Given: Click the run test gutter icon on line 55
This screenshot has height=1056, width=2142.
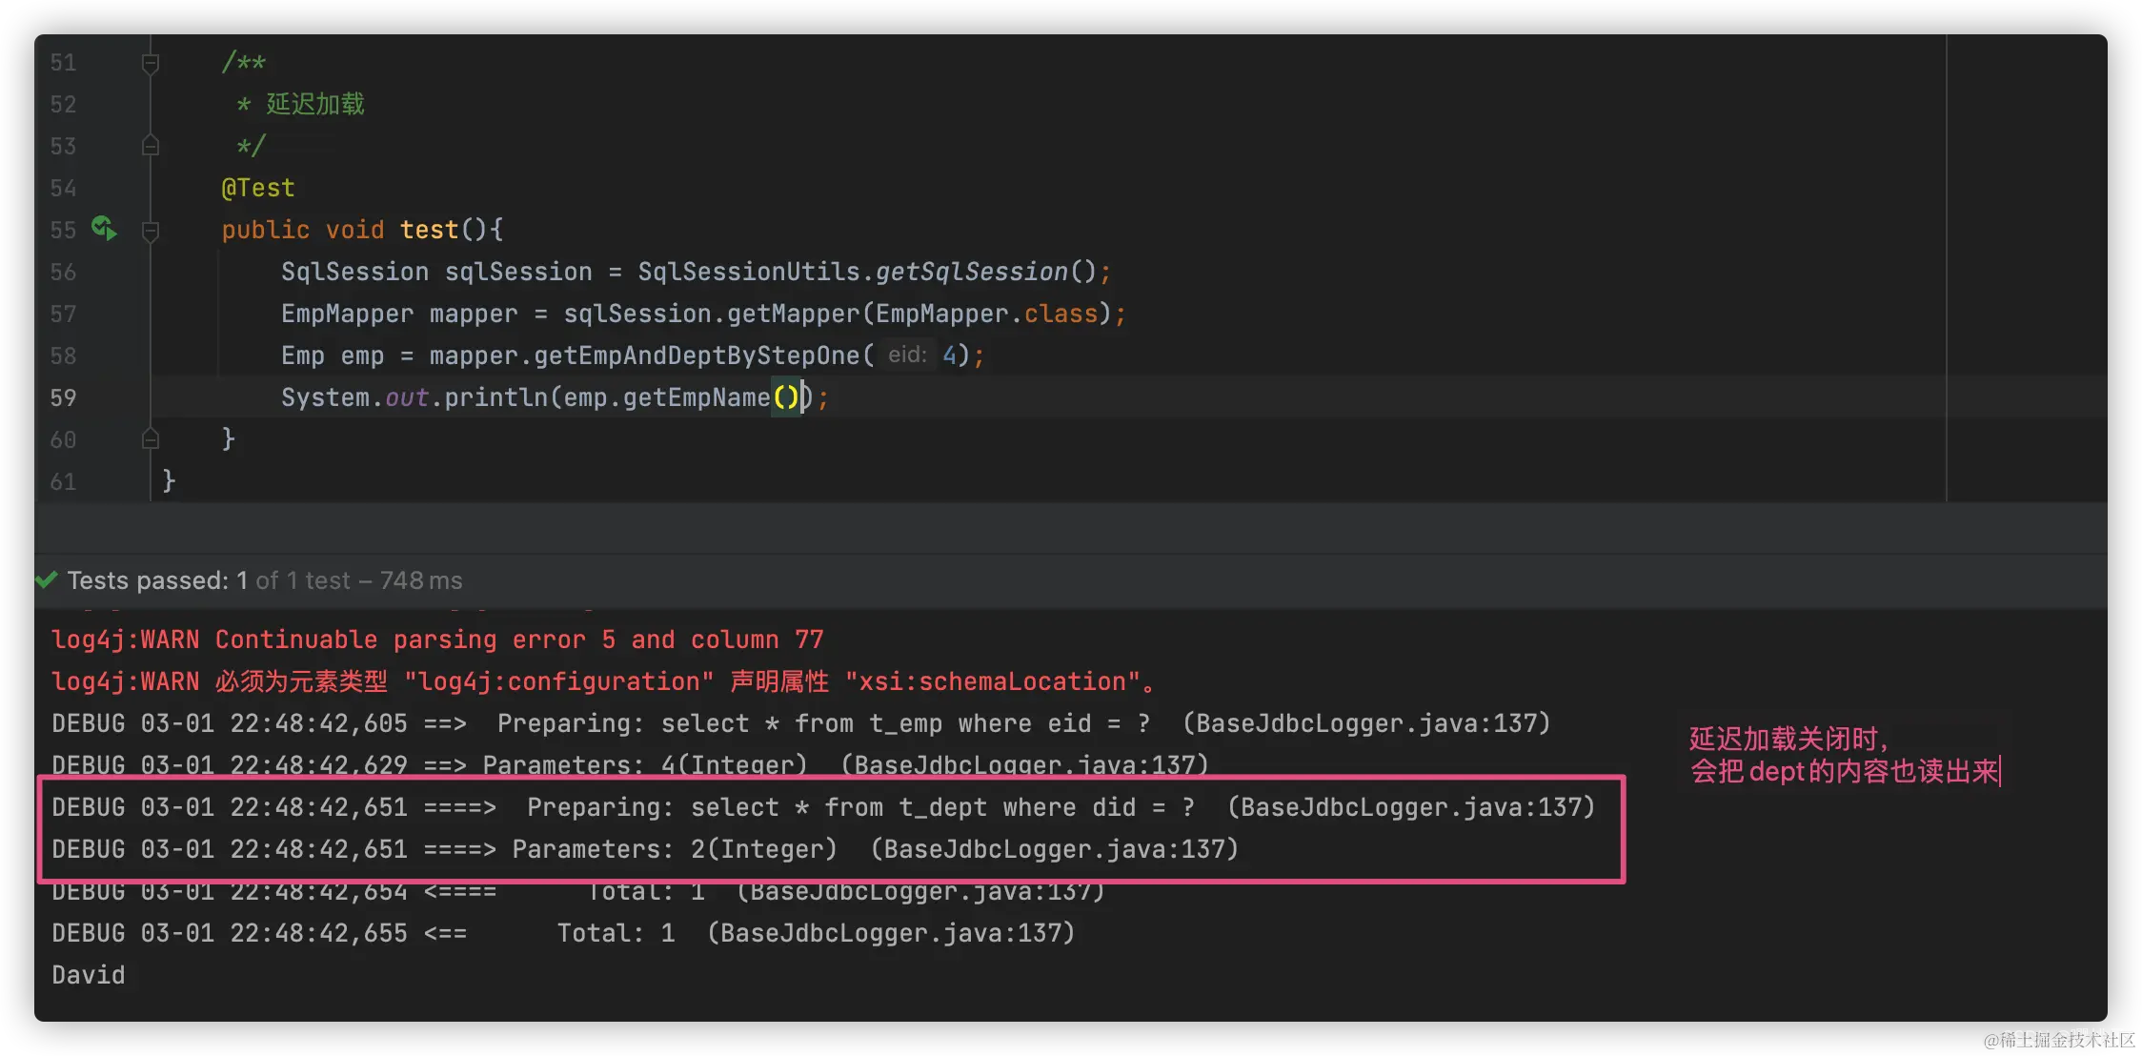Looking at the screenshot, I should (x=104, y=229).
